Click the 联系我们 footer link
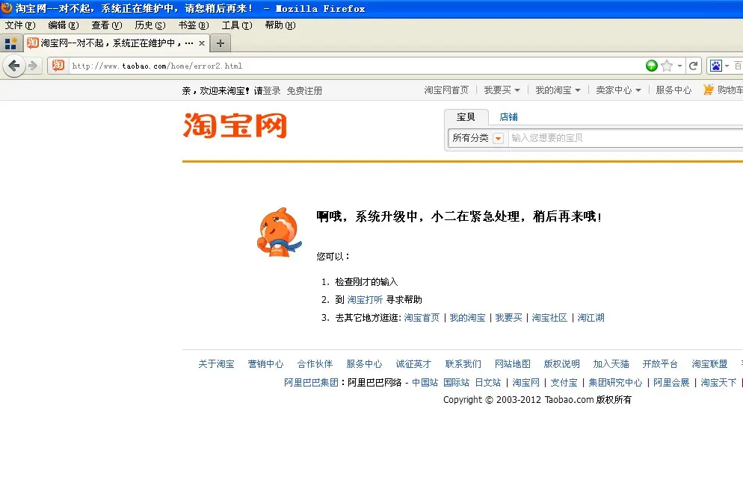The image size is (743, 488). coord(463,364)
